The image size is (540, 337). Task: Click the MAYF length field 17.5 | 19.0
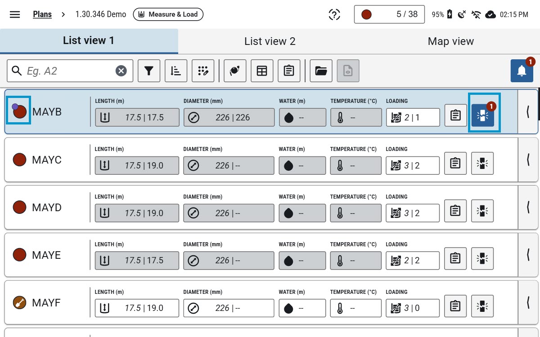137,308
